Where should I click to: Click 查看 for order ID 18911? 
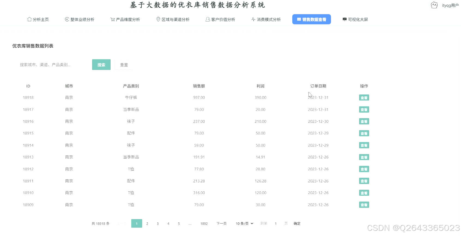[x=364, y=181]
